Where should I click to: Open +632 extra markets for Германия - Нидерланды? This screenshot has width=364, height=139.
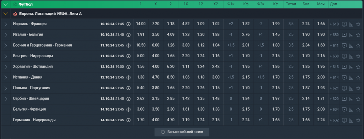click(x=334, y=120)
